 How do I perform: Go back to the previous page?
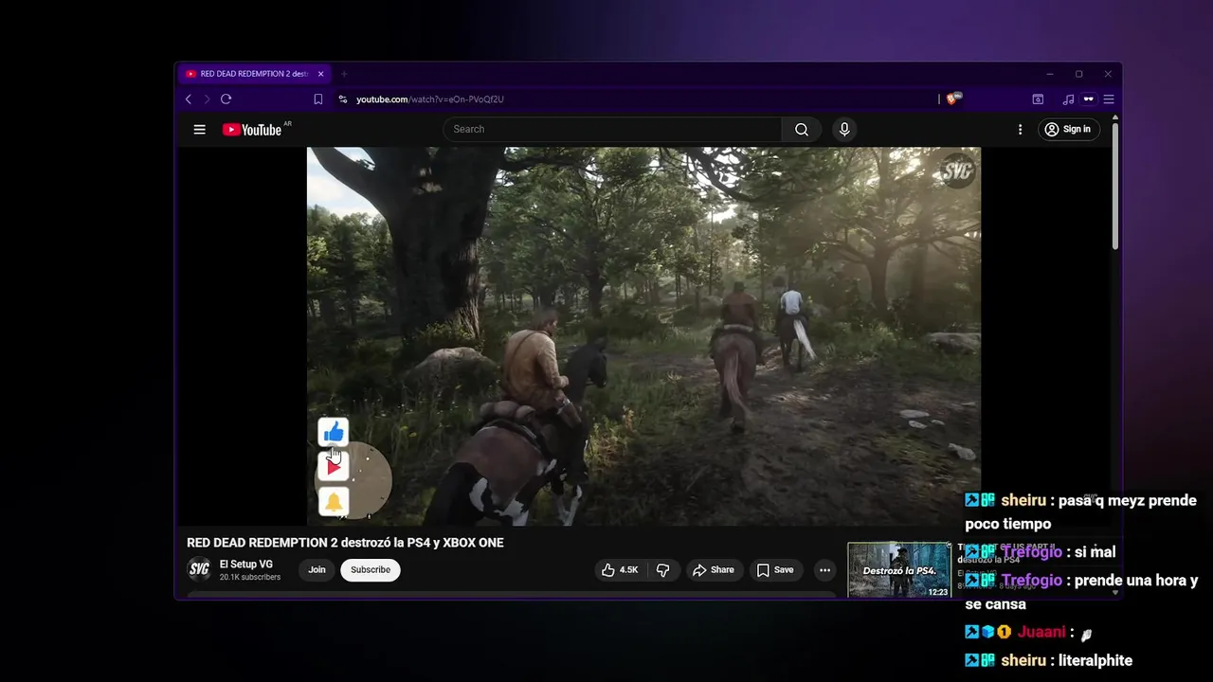click(x=189, y=99)
